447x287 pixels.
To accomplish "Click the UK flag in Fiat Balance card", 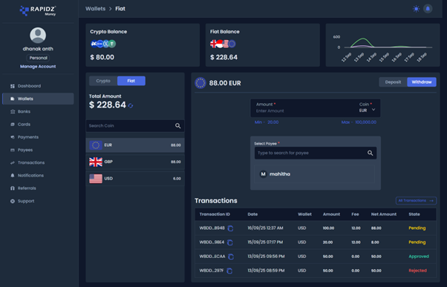I will point(213,44).
